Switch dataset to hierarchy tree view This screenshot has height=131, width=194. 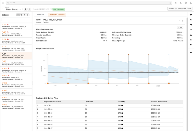pyautogui.click(x=21, y=15)
